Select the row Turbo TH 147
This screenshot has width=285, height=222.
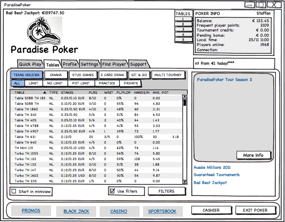[96, 170]
